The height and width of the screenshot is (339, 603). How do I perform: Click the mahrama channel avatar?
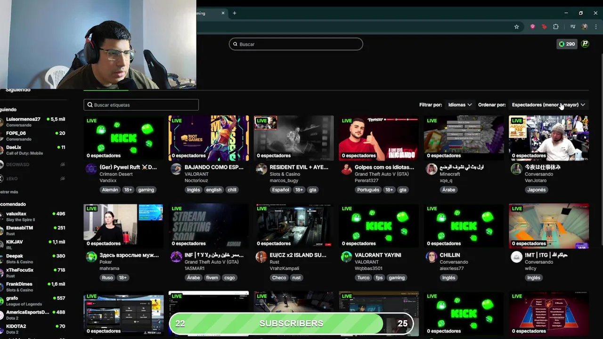click(91, 257)
